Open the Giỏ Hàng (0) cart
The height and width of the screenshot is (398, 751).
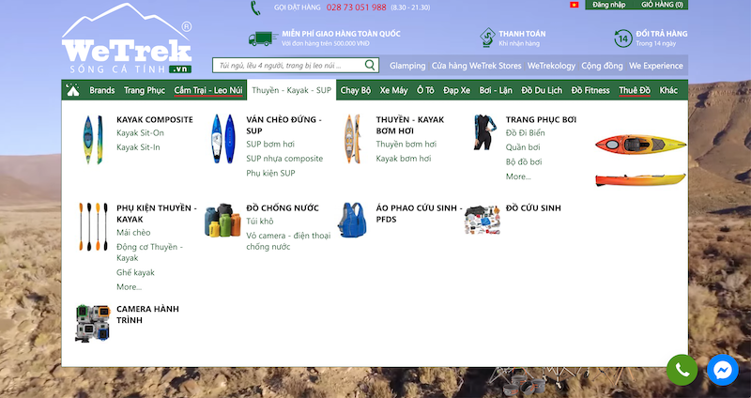(662, 5)
